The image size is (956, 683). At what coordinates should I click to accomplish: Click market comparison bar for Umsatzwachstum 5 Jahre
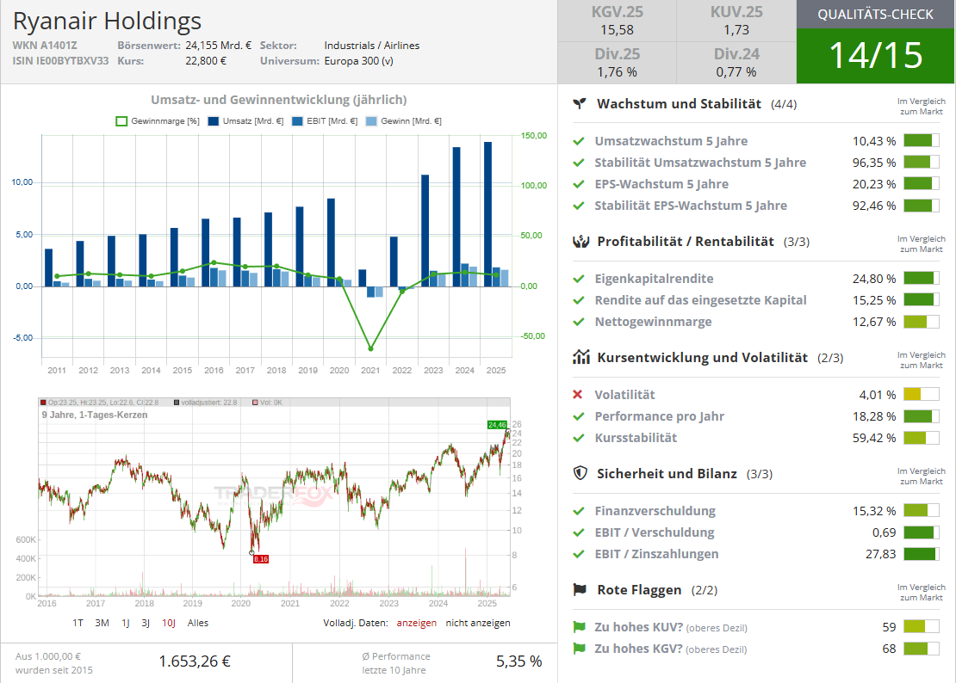tap(922, 141)
